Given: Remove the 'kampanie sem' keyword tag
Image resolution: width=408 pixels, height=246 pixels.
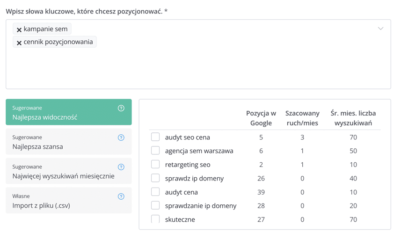Looking at the screenshot, I should point(19,29).
